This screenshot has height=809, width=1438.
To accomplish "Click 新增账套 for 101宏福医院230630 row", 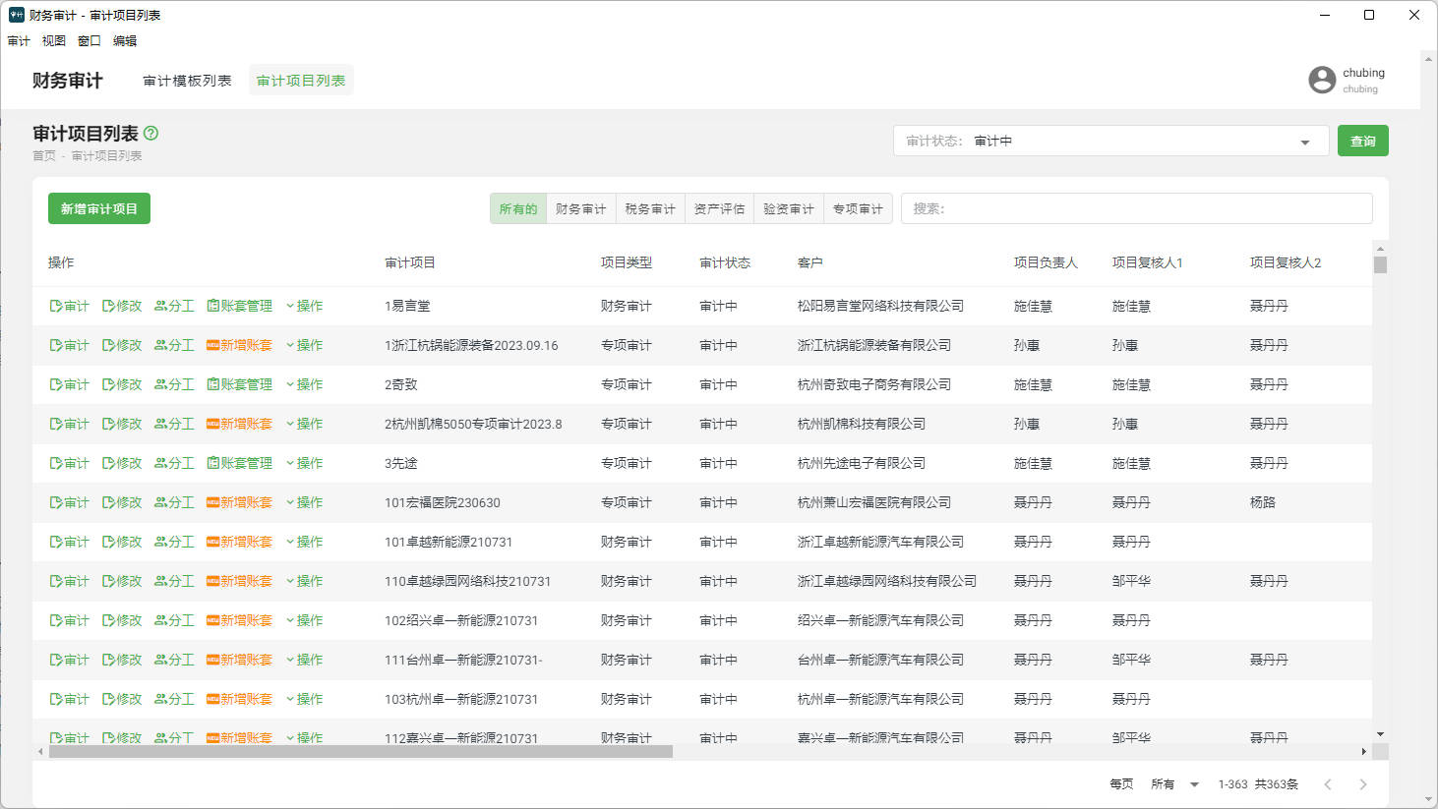I will pos(239,502).
